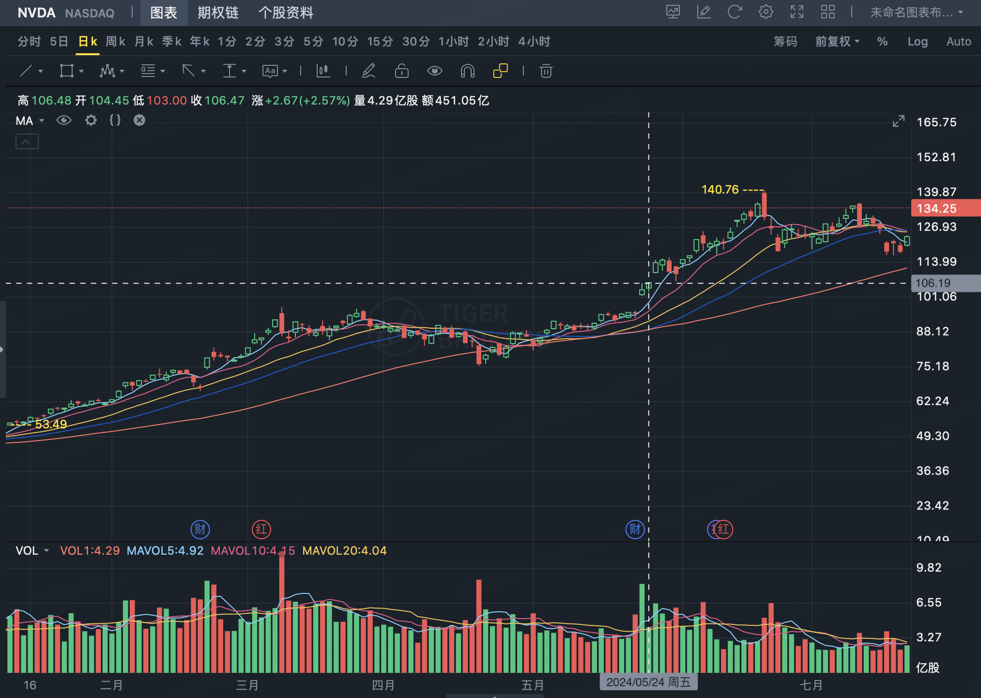
Task: Click current price tag 134.25
Action: 946,209
